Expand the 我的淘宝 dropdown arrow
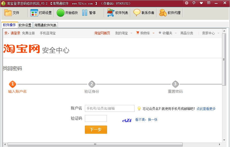The height and width of the screenshot is (147, 230). coord(131,33)
